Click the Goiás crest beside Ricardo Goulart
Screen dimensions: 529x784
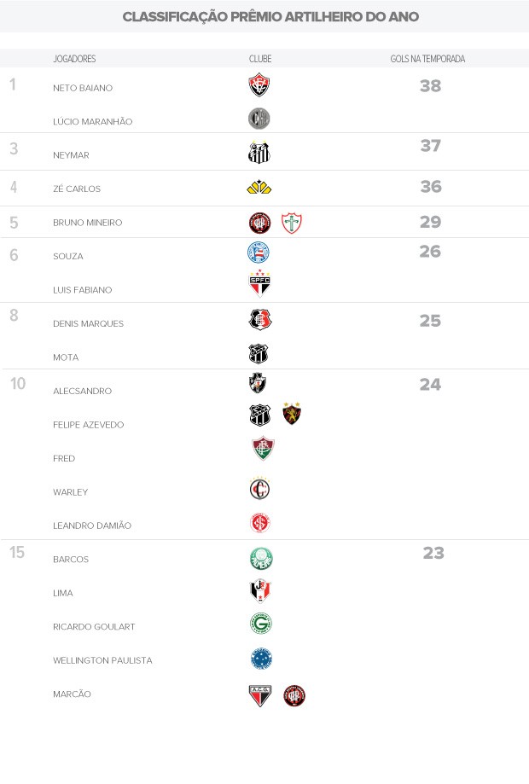point(260,625)
